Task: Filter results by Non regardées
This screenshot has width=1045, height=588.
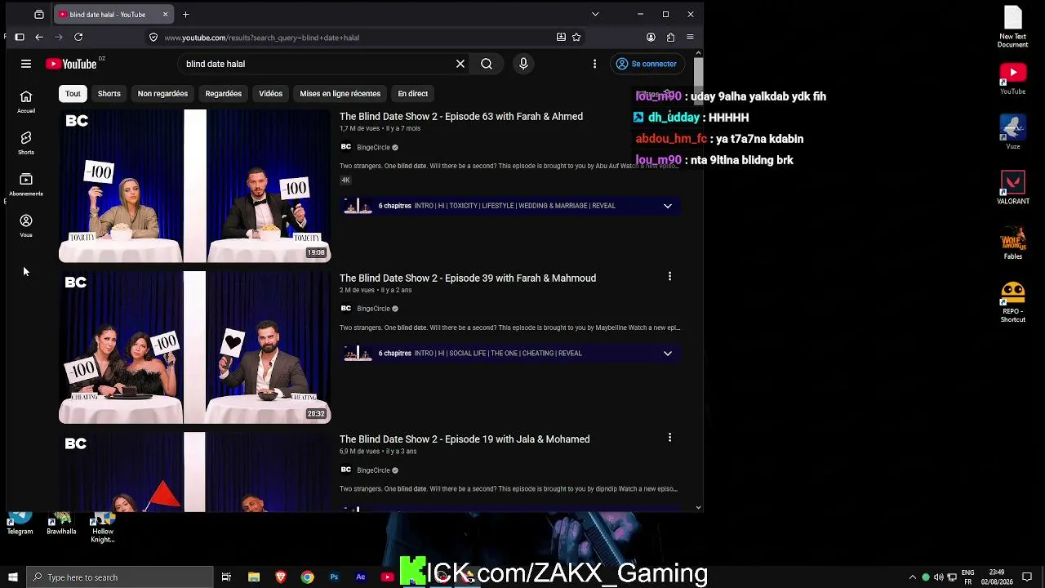Action: point(162,93)
